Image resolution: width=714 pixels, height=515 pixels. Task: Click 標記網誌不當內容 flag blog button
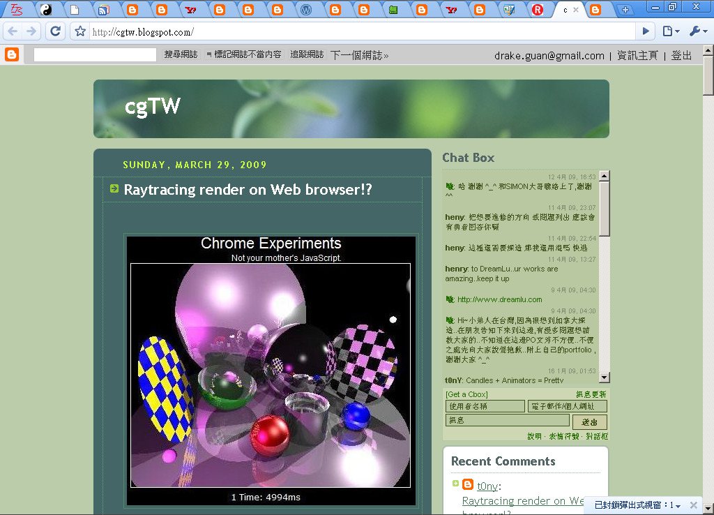tap(244, 54)
